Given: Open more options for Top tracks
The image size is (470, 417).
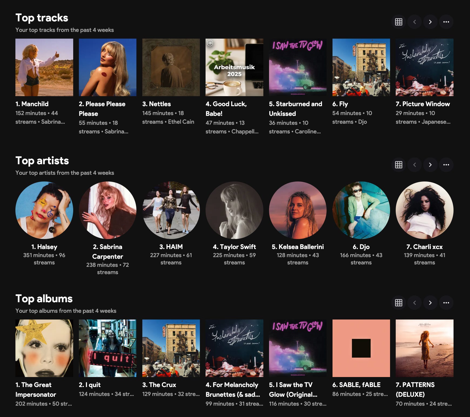Looking at the screenshot, I should tap(446, 22).
